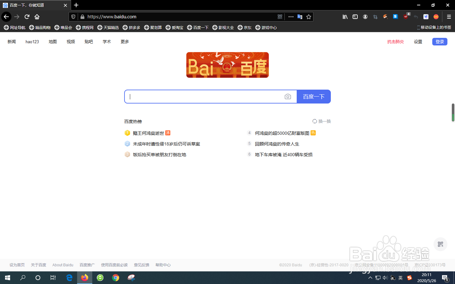
Task: Open the 唯品会 bookmark
Action: [x=63, y=27]
